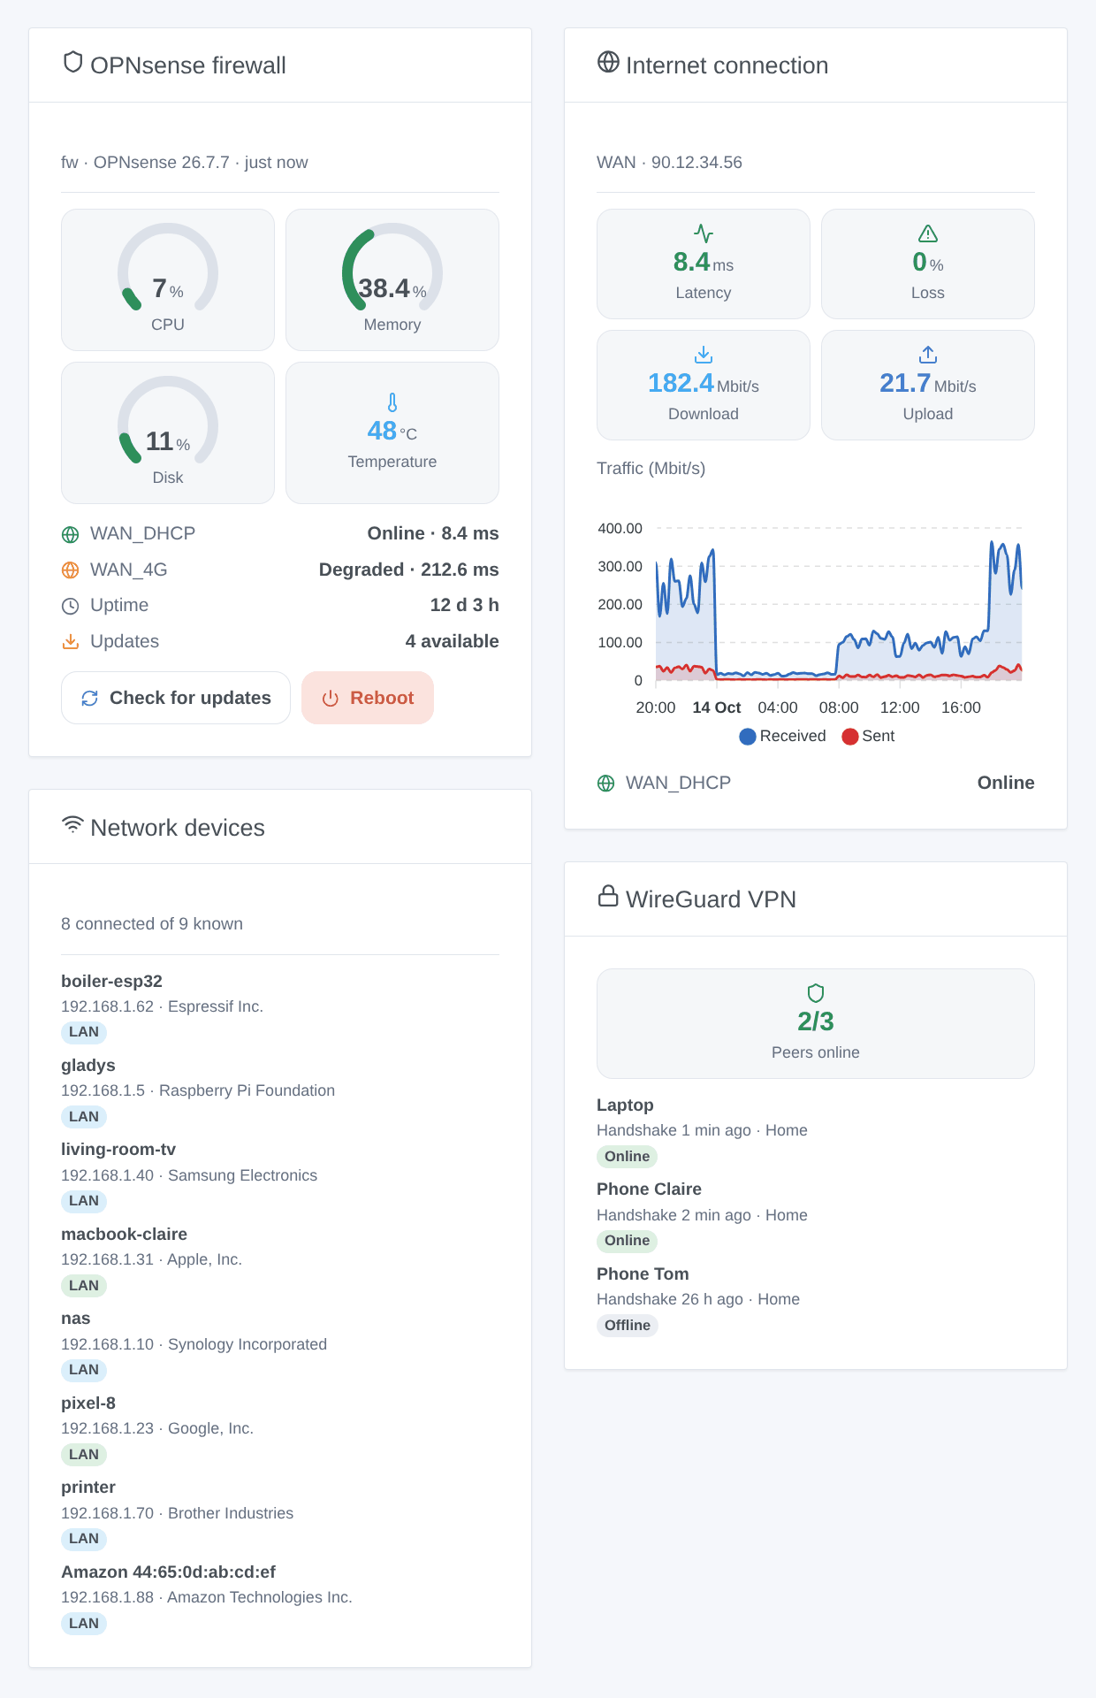Click the shield icon beside OPNsense firewall
Viewport: 1096px width, 1698px height.
73,62
